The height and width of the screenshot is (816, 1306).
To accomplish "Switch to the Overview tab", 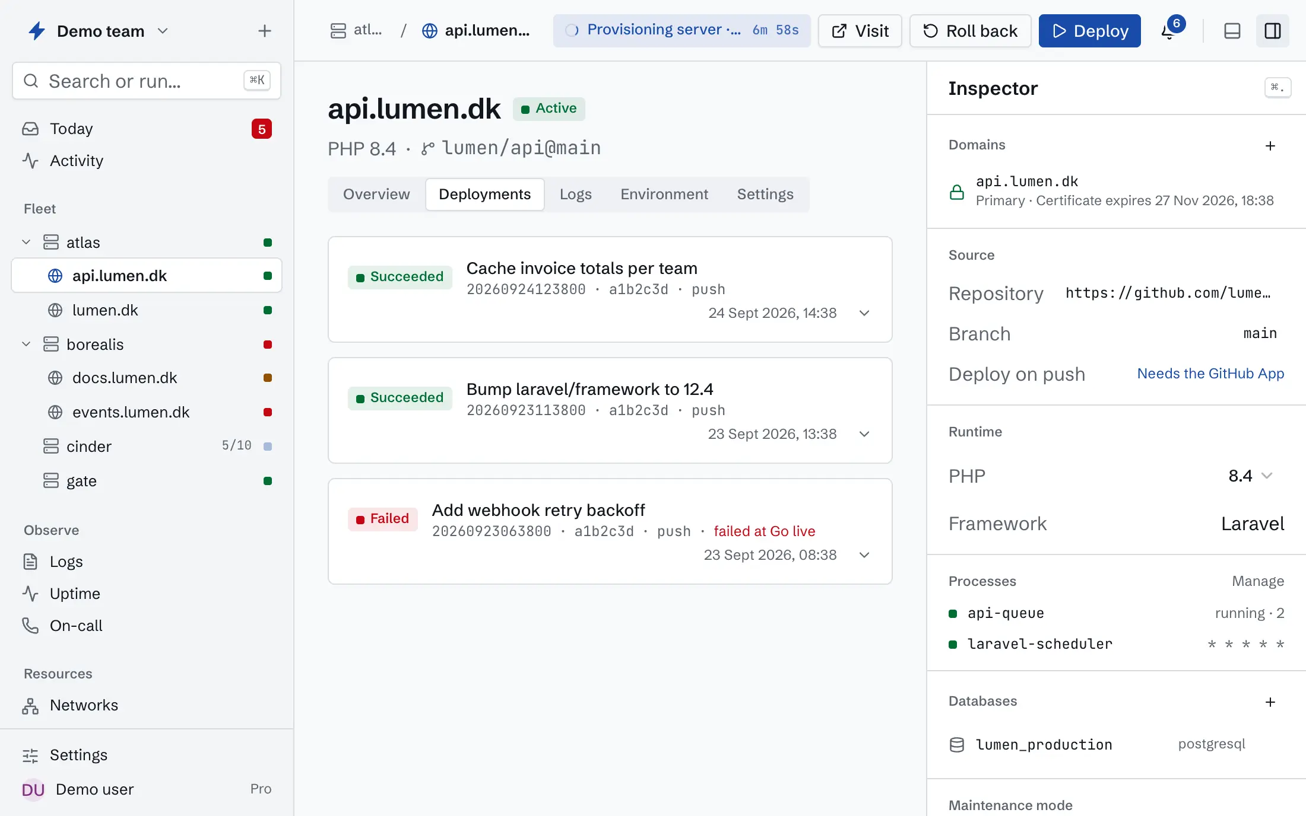I will coord(376,194).
